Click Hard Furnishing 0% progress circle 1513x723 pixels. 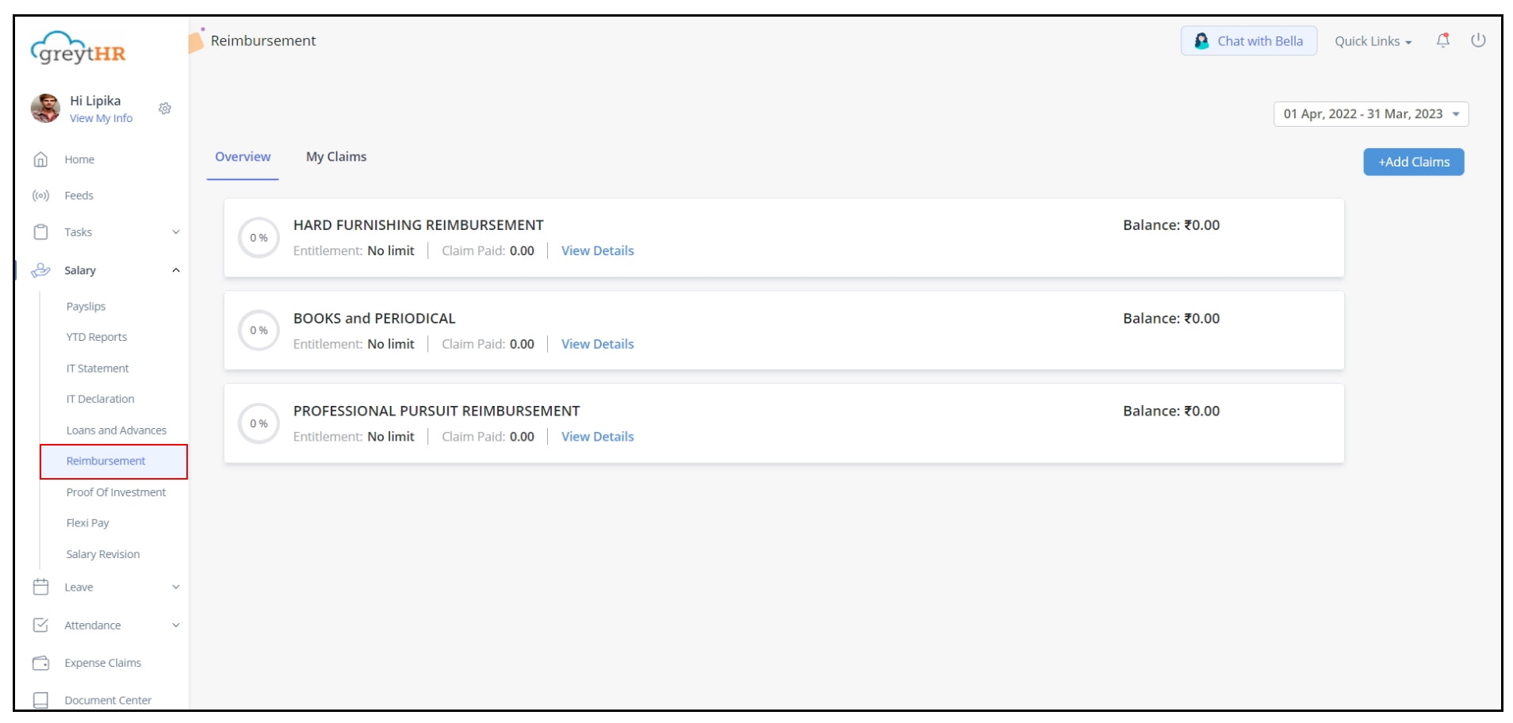click(259, 238)
